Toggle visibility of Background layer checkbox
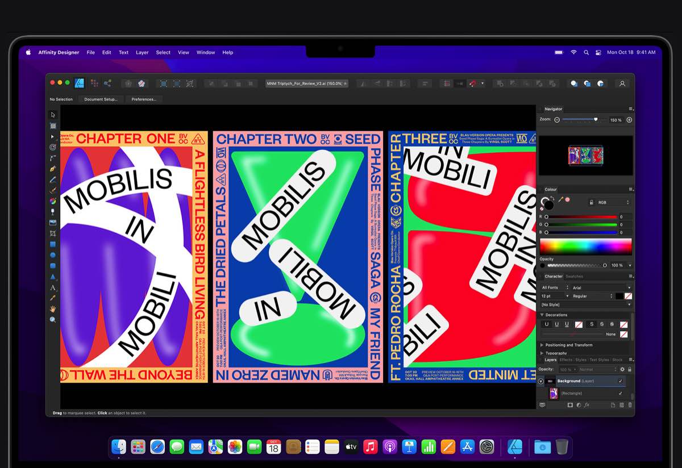This screenshot has width=682, height=468. (x=620, y=381)
